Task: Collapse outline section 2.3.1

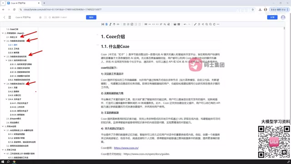Action: point(6,60)
